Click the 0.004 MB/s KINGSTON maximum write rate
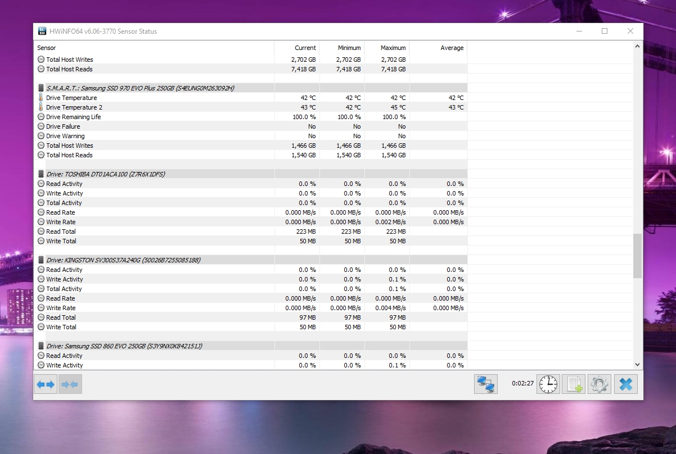The height and width of the screenshot is (454, 676). pyautogui.click(x=390, y=308)
